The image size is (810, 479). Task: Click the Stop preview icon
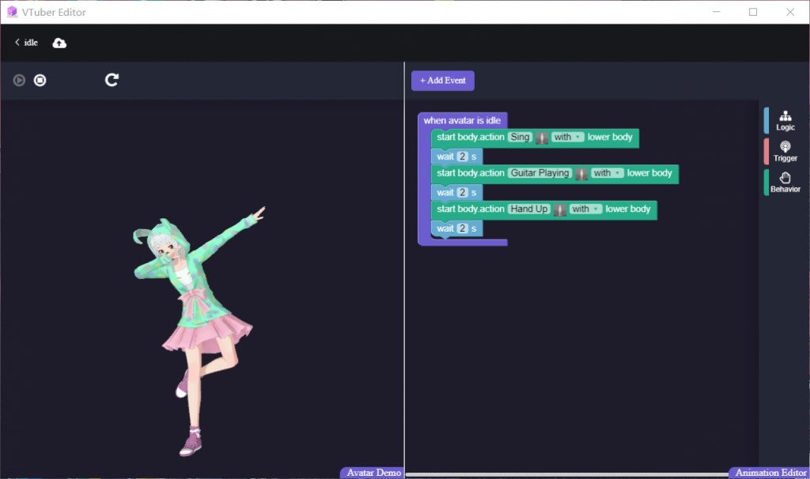pos(40,80)
